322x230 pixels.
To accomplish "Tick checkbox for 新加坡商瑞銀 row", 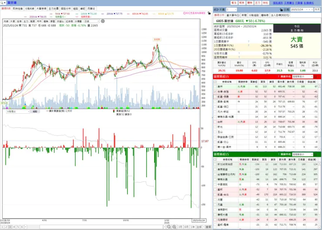I will point(215,164).
